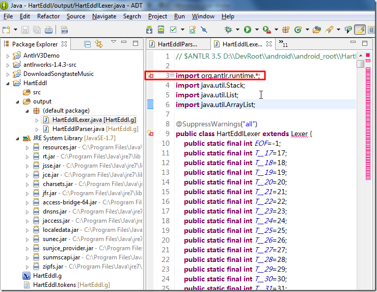Click the editor vertical scrollbar thumb

coord(360,64)
